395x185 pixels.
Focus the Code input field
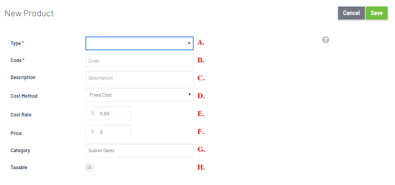[x=139, y=60]
